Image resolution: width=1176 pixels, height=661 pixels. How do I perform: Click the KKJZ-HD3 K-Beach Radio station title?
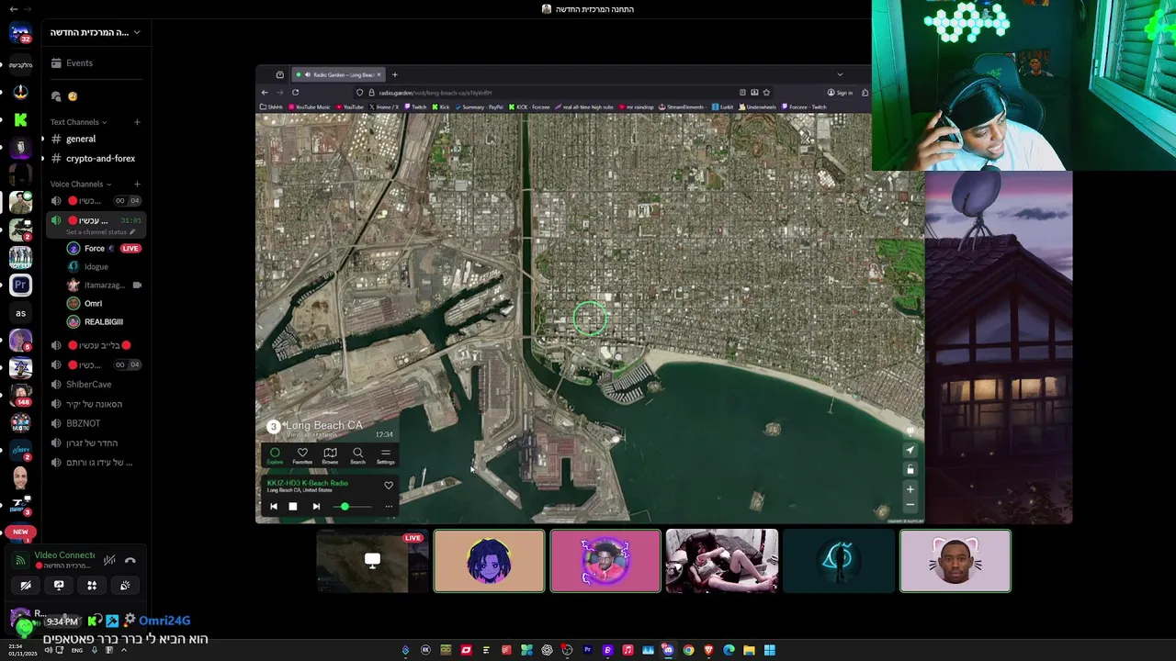coord(308,483)
